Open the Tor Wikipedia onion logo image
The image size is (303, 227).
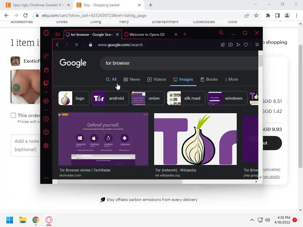tap(195, 139)
